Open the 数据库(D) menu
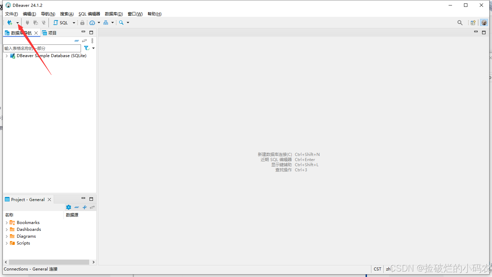Screen dimensions: 492x277 click(x=114, y=14)
